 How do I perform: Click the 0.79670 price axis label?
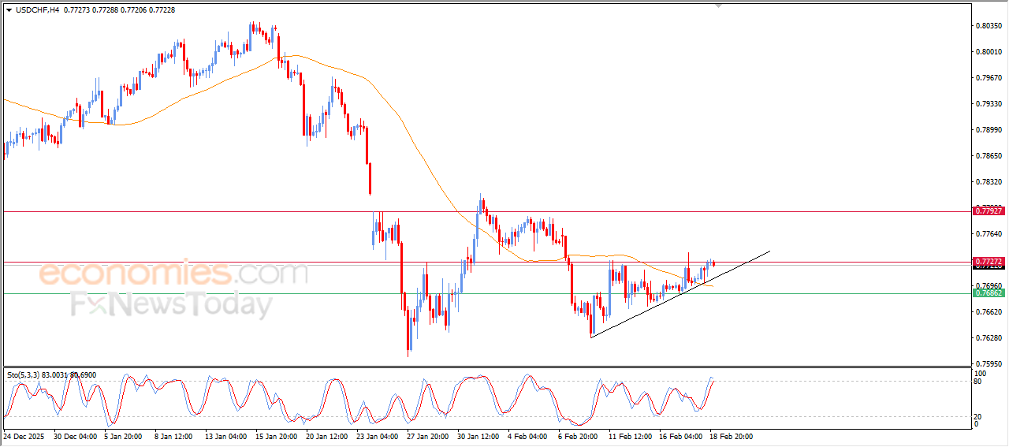[989, 78]
